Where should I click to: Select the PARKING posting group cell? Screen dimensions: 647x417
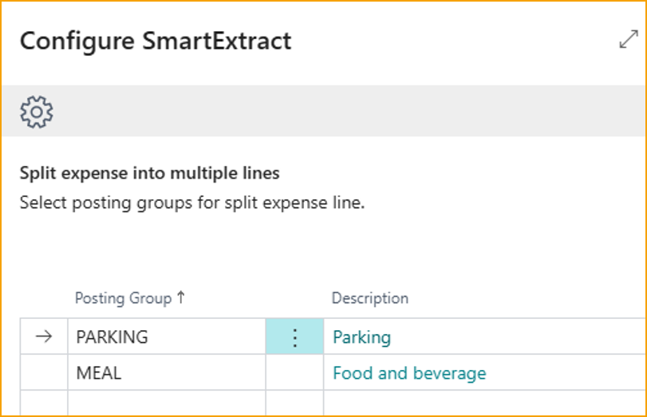point(166,337)
